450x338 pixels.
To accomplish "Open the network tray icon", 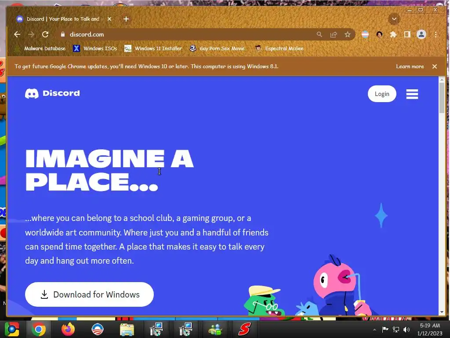I will click(396, 329).
